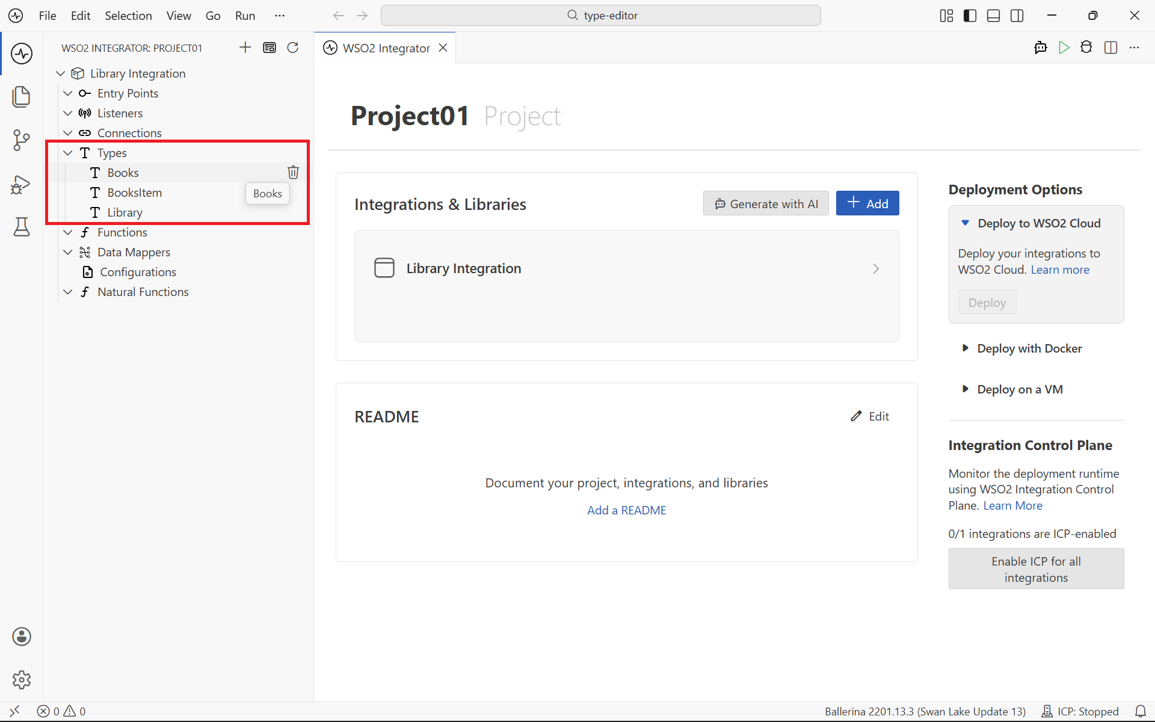Toggle the secondary side bar

pos(1017,16)
